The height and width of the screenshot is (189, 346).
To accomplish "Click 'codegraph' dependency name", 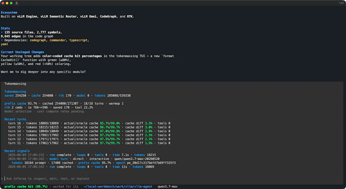I will [38, 40].
